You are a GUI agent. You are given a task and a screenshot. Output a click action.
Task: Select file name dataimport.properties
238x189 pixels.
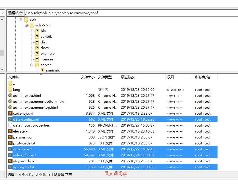point(31,125)
